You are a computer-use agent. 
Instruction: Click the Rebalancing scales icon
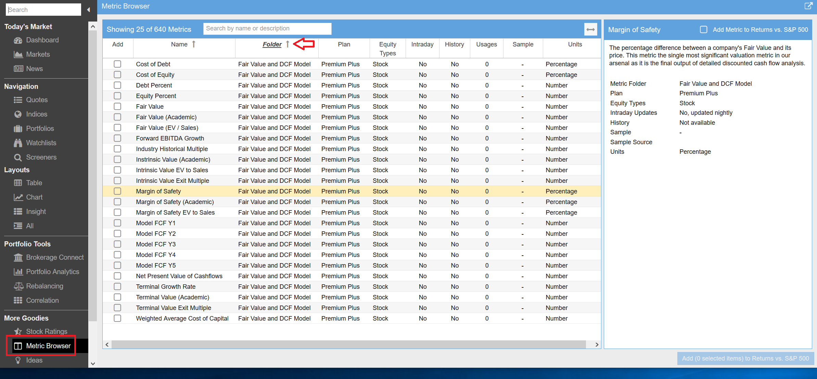(x=18, y=286)
